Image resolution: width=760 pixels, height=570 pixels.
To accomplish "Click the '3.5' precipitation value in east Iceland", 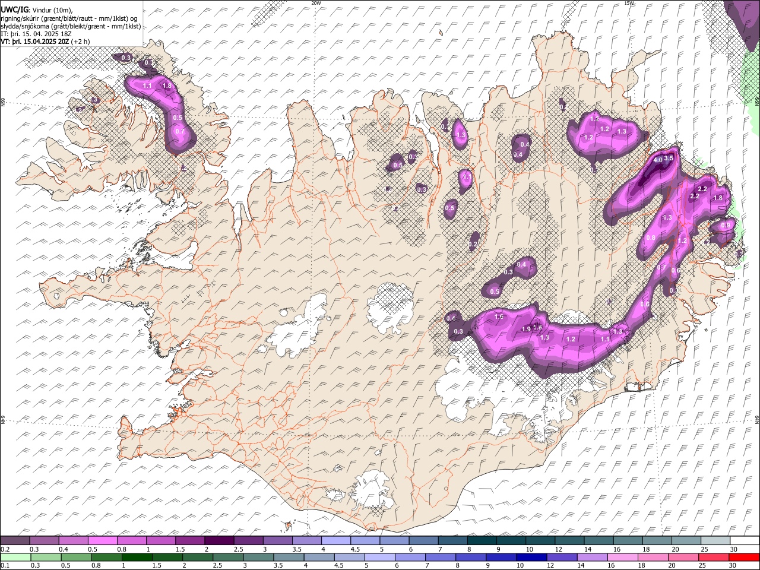I will 669,158.
